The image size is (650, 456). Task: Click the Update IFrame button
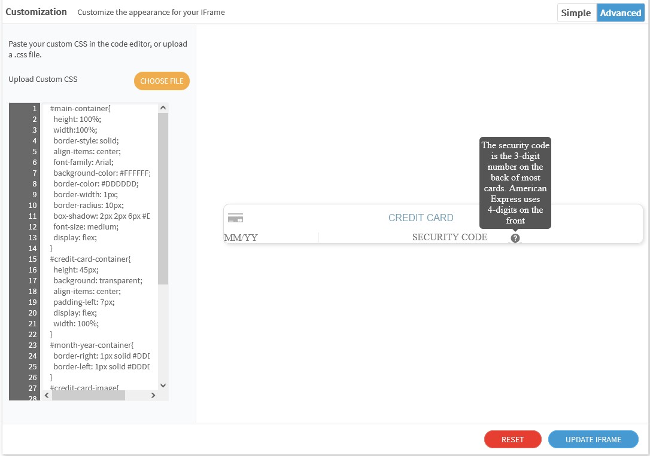(593, 439)
